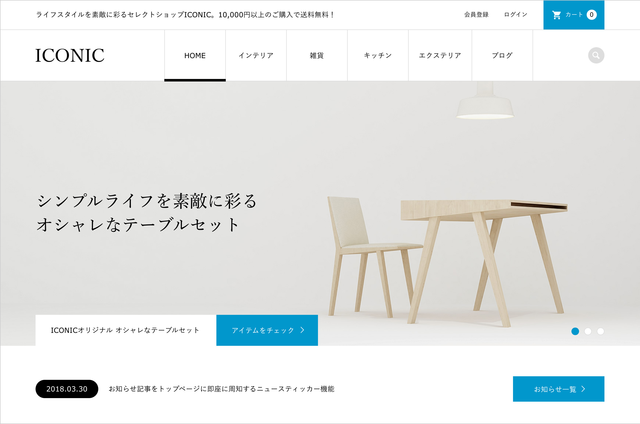Image resolution: width=640 pixels, height=424 pixels.
Task: Click arrow on お知らせ一覧 button
Action: pyautogui.click(x=583, y=389)
